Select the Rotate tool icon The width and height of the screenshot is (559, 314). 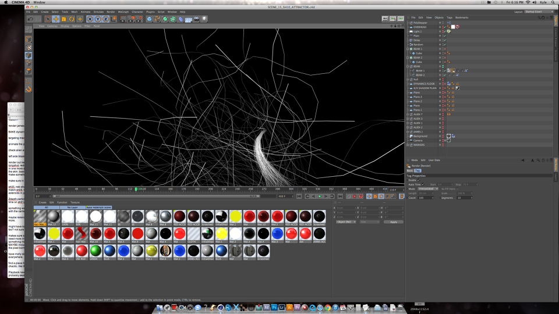point(72,19)
